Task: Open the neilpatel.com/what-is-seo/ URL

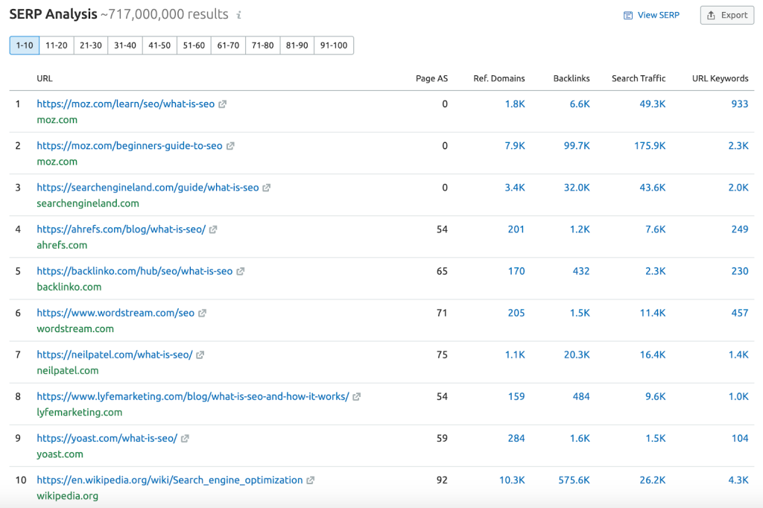Action: (115, 355)
